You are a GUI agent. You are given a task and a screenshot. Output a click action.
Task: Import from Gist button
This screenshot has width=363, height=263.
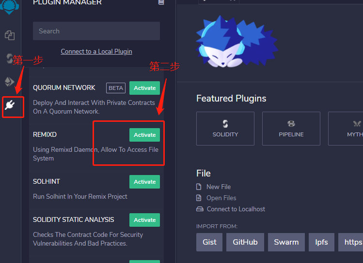click(209, 242)
